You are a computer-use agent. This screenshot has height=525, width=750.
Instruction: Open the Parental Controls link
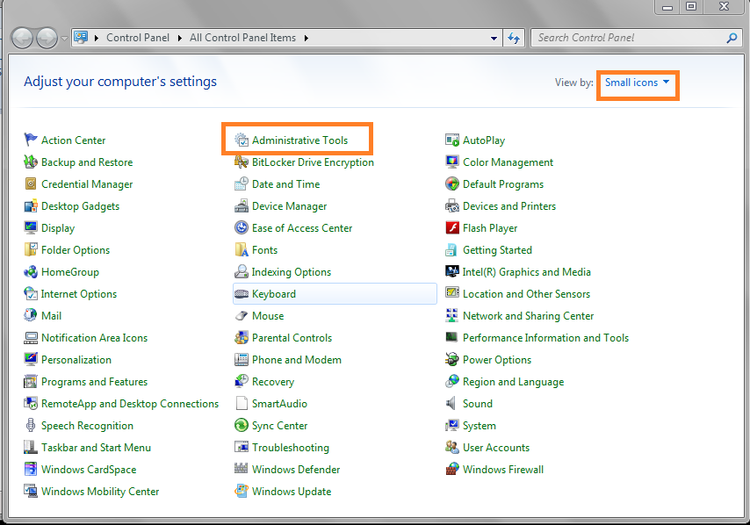click(292, 338)
